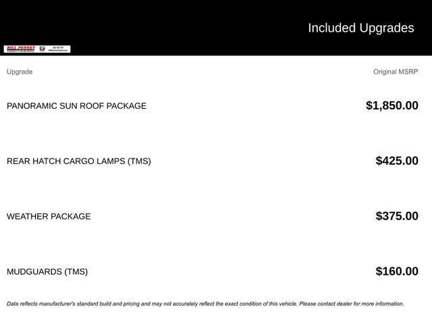Screen dimensions: 432x324
Task: Select the Panoramic Sun Roof Package row
Action: click(x=76, y=106)
